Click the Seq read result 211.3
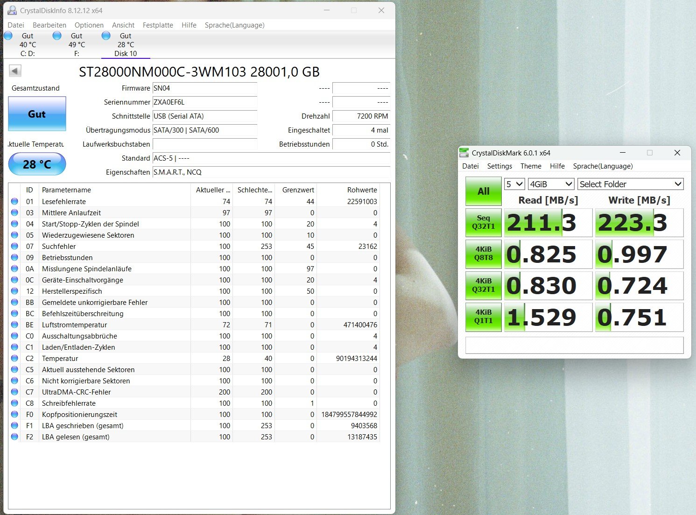 pos(548,222)
